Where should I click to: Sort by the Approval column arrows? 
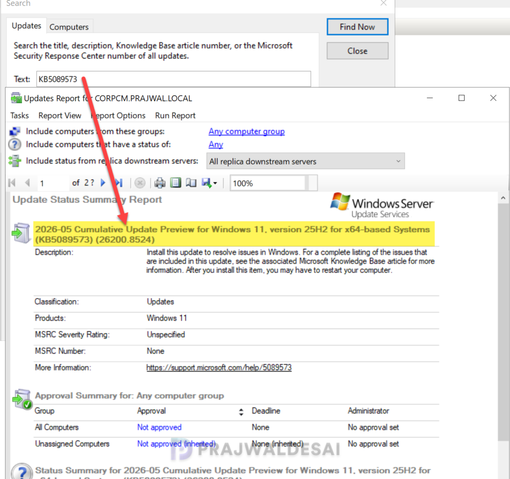tap(241, 412)
